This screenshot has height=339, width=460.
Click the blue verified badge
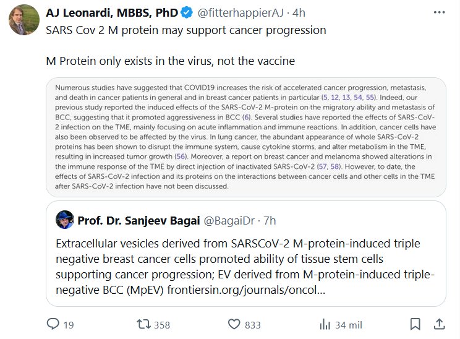[188, 12]
